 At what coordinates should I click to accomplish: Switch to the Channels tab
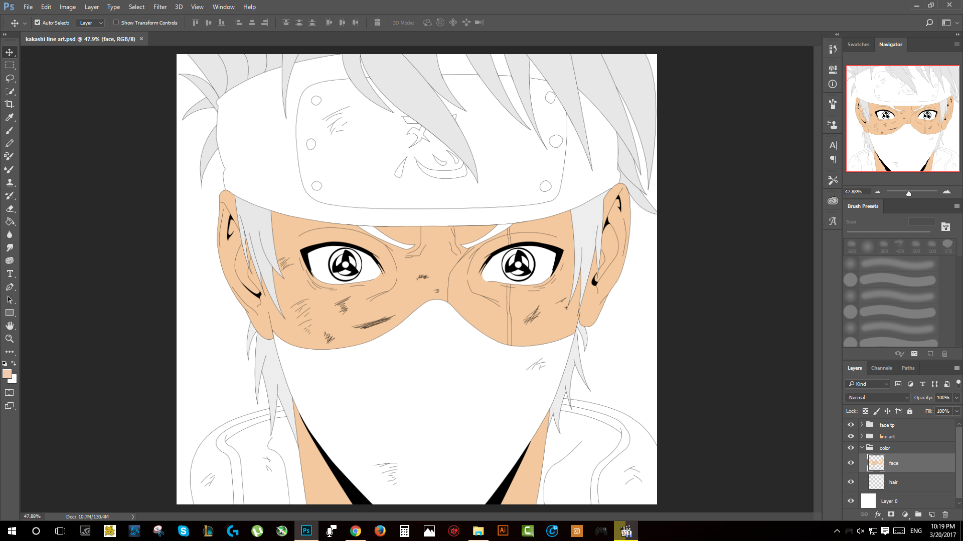[x=881, y=368]
